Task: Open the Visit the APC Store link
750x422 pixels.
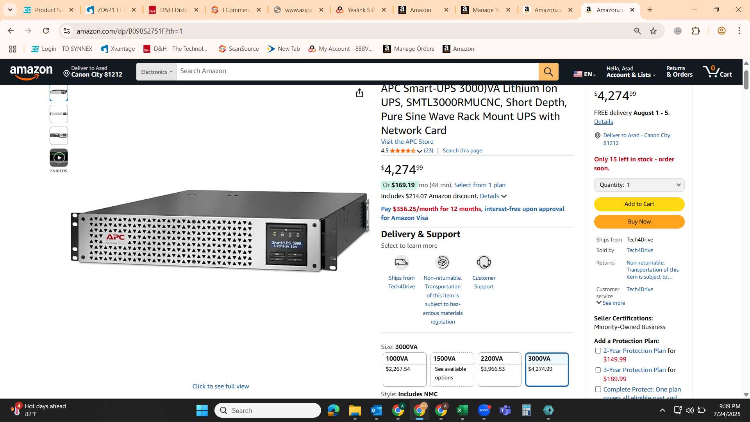Action: pyautogui.click(x=407, y=142)
